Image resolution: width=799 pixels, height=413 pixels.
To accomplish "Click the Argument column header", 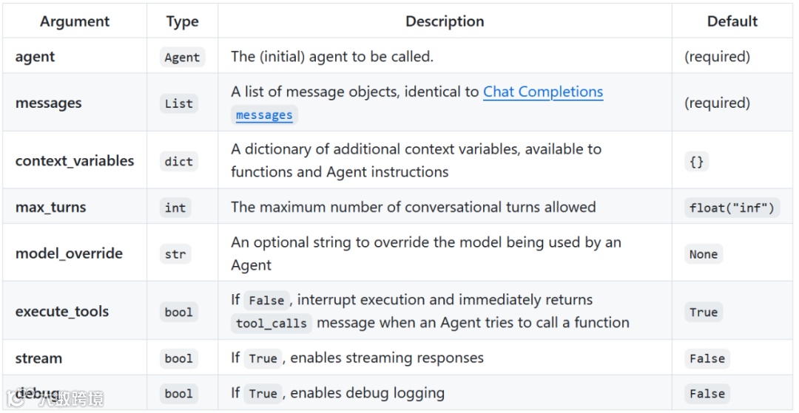I will click(75, 21).
